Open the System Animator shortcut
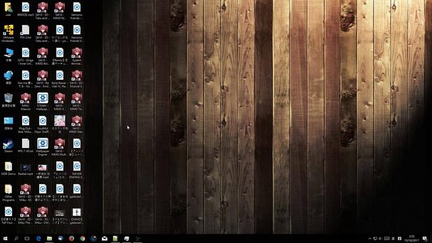 (x=76, y=56)
